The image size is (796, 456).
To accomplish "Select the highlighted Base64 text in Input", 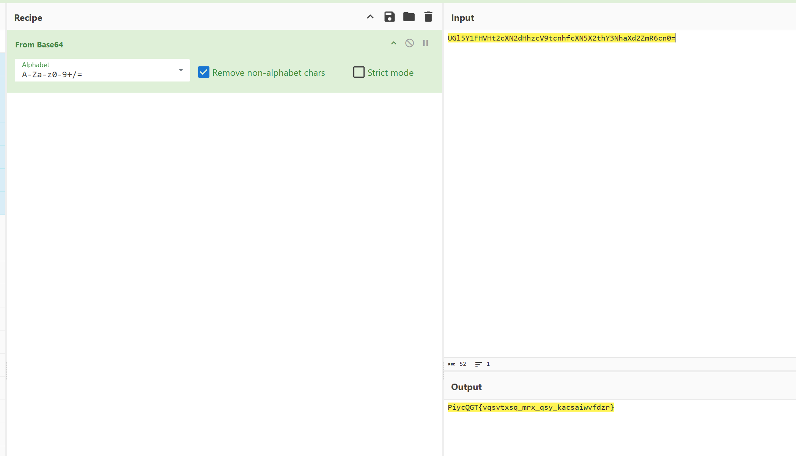I will 561,38.
